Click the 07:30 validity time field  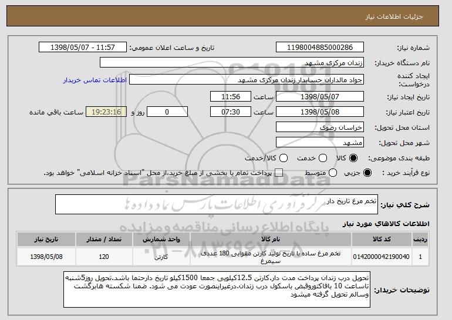(x=231, y=112)
